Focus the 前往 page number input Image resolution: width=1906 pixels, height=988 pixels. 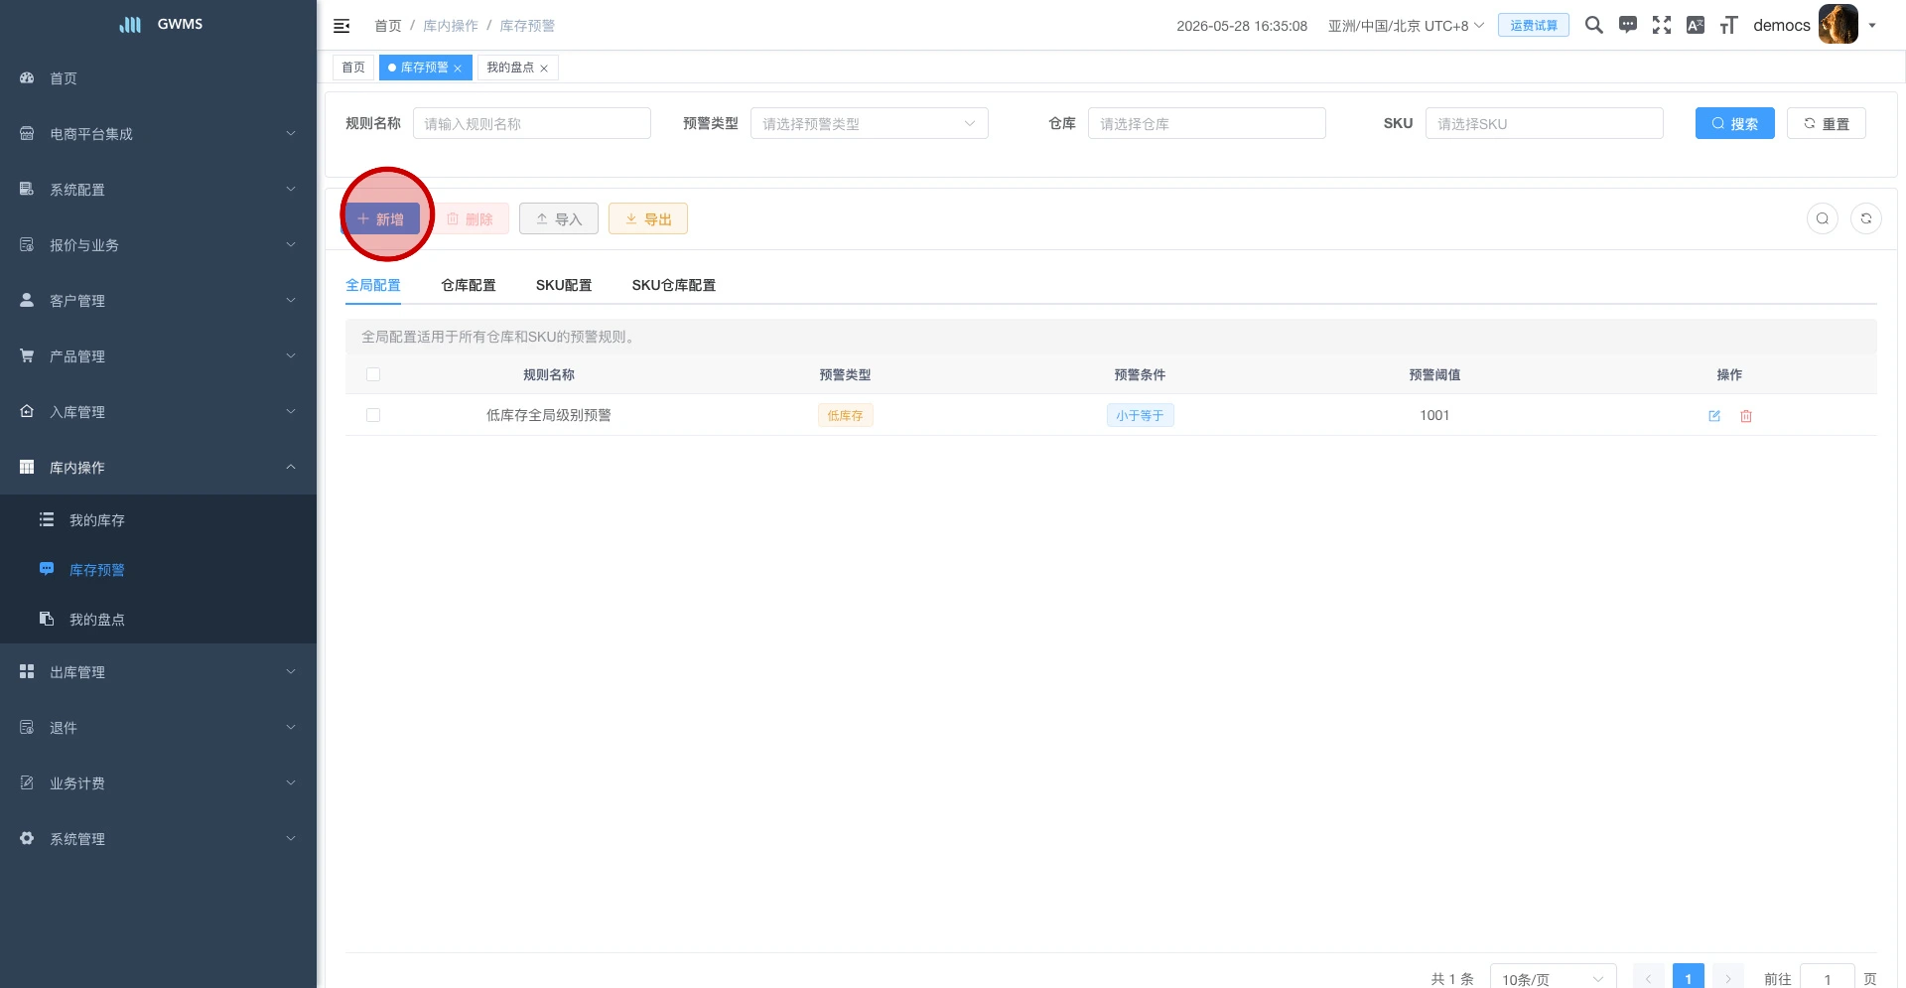[1828, 978]
